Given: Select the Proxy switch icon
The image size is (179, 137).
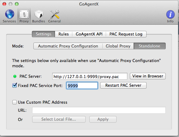Looking at the screenshot, I should point(24,14).
